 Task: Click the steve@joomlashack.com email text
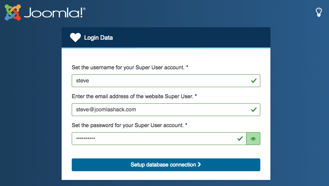click(106, 110)
